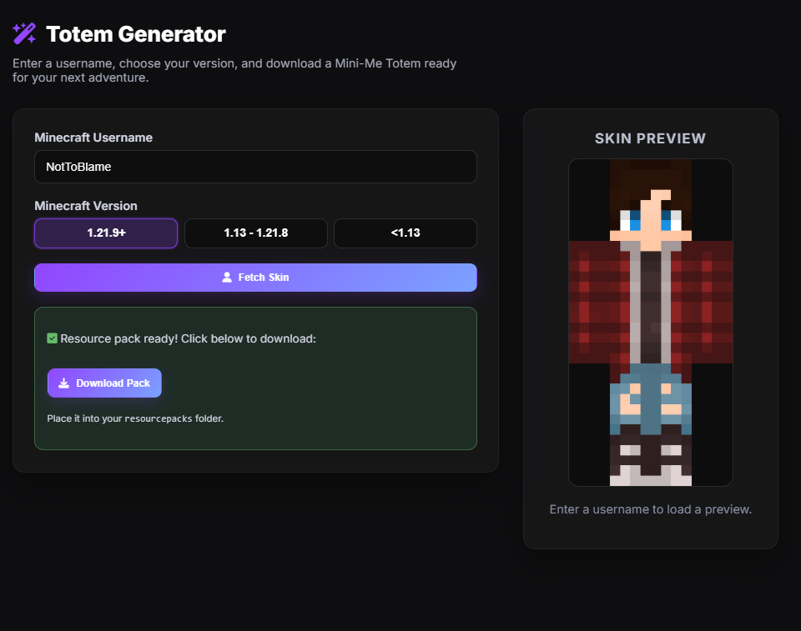The width and height of the screenshot is (801, 631).
Task: Click the Minecraft Username label
Action: tap(93, 138)
